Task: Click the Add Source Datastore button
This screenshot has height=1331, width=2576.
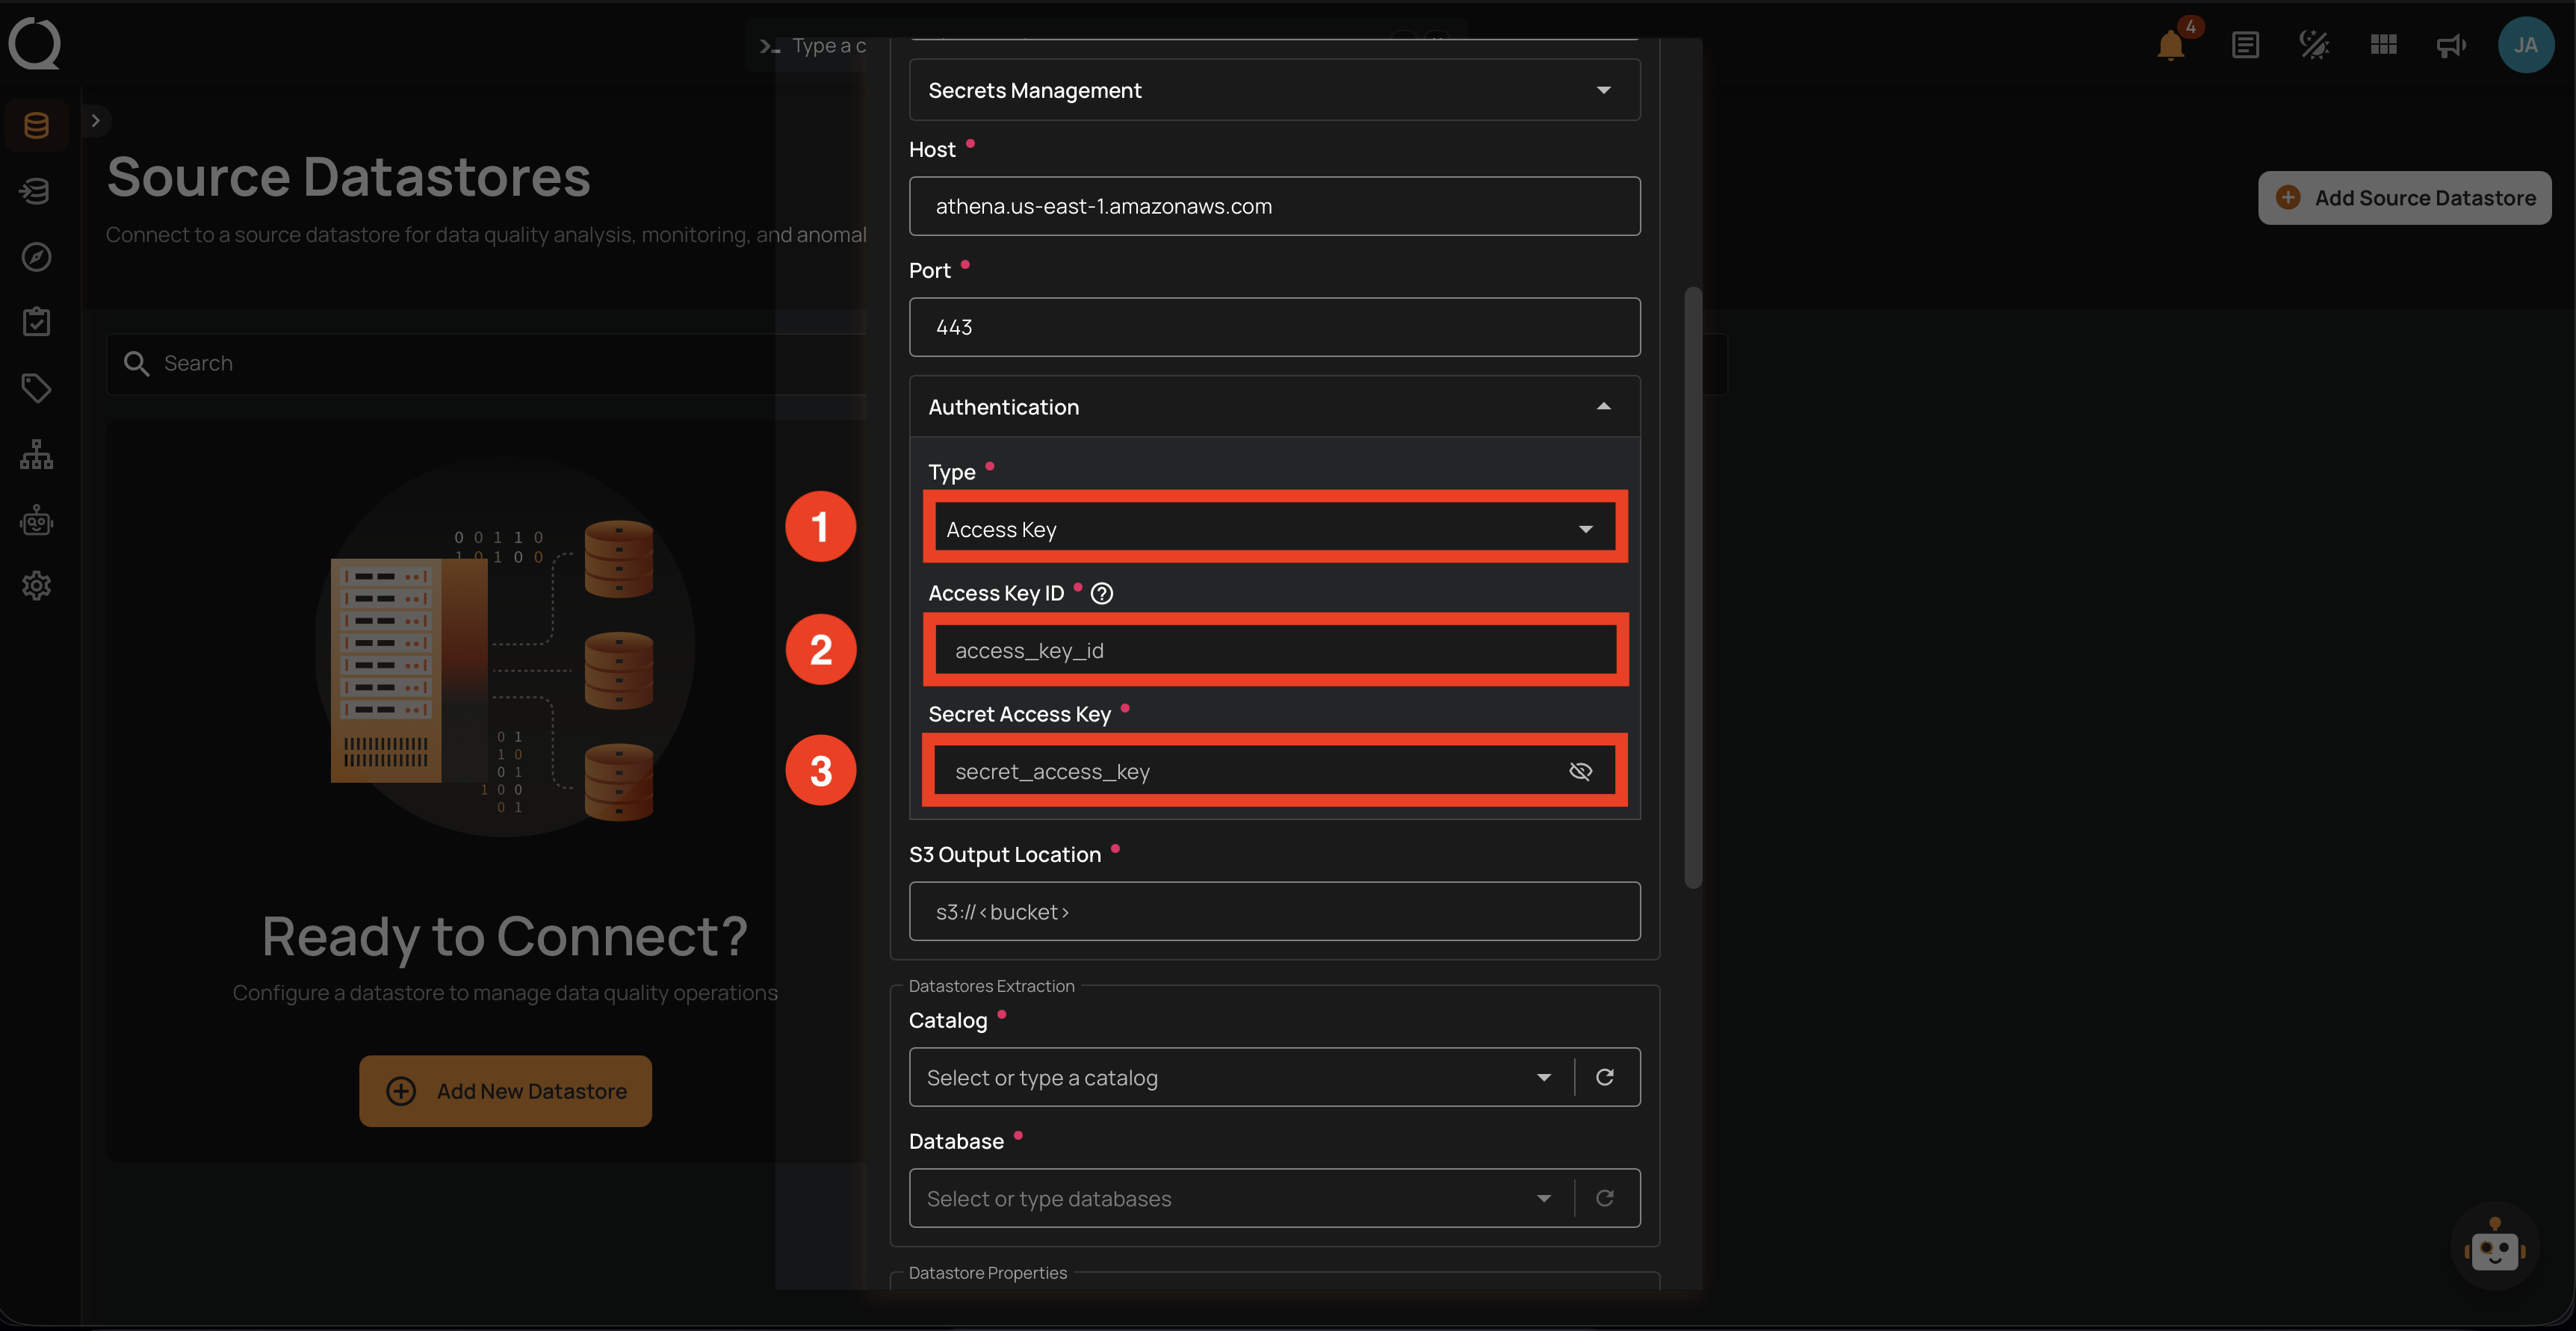Action: (x=2405, y=198)
